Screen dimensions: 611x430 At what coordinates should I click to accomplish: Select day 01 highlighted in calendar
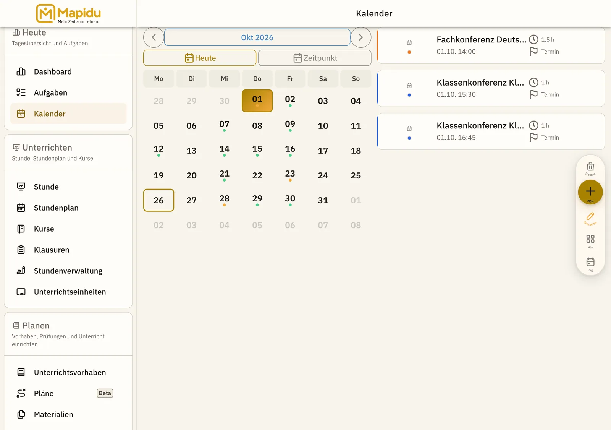click(257, 101)
